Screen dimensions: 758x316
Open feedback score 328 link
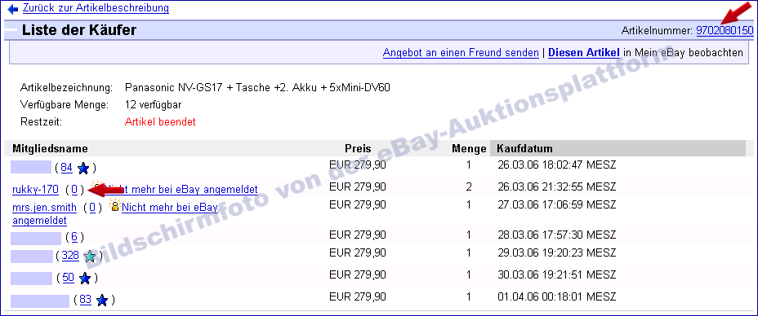[70, 256]
